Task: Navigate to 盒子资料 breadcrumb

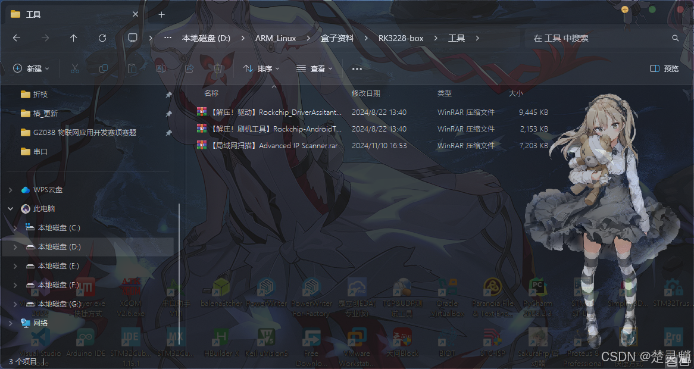Action: pyautogui.click(x=337, y=38)
